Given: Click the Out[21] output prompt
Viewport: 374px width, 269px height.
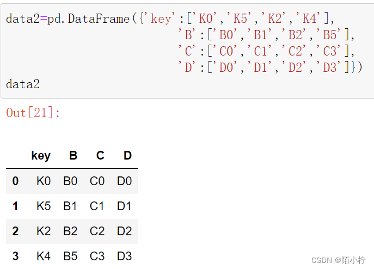Looking at the screenshot, I should pos(33,113).
